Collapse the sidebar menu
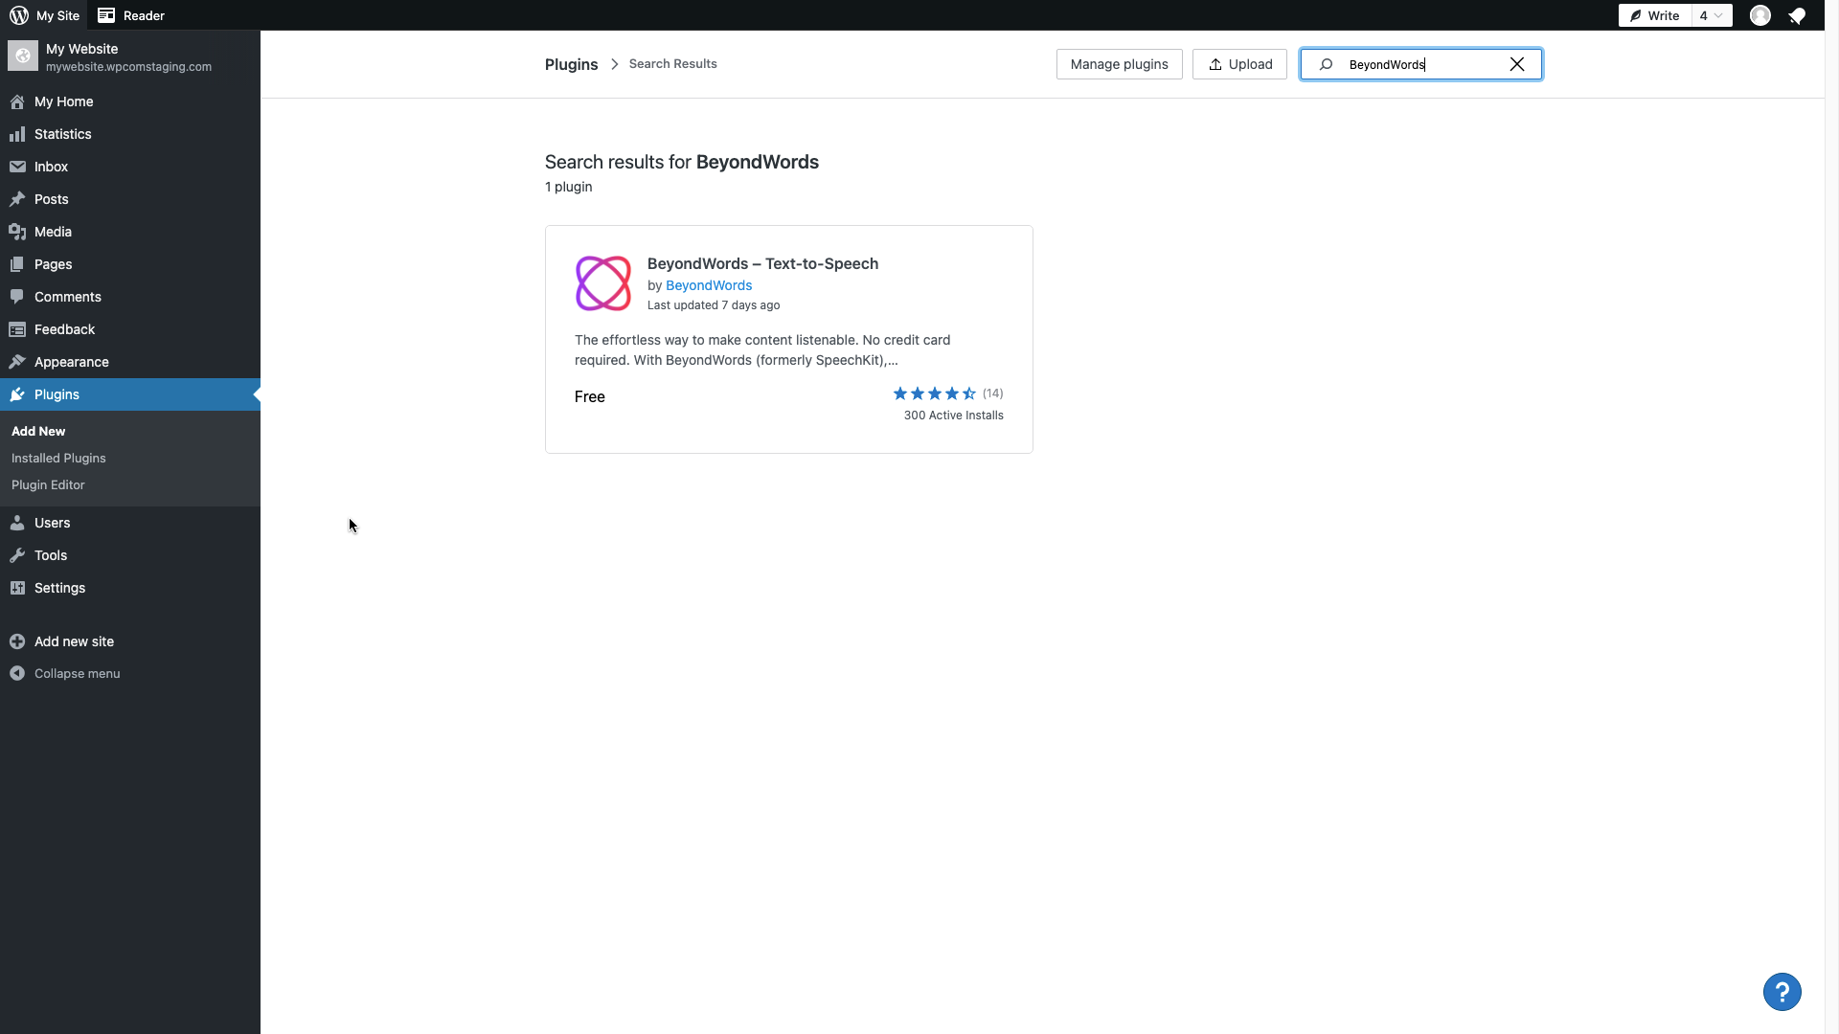The width and height of the screenshot is (1839, 1034). coord(77,673)
